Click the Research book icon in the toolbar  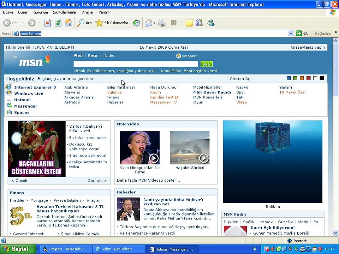click(199, 23)
